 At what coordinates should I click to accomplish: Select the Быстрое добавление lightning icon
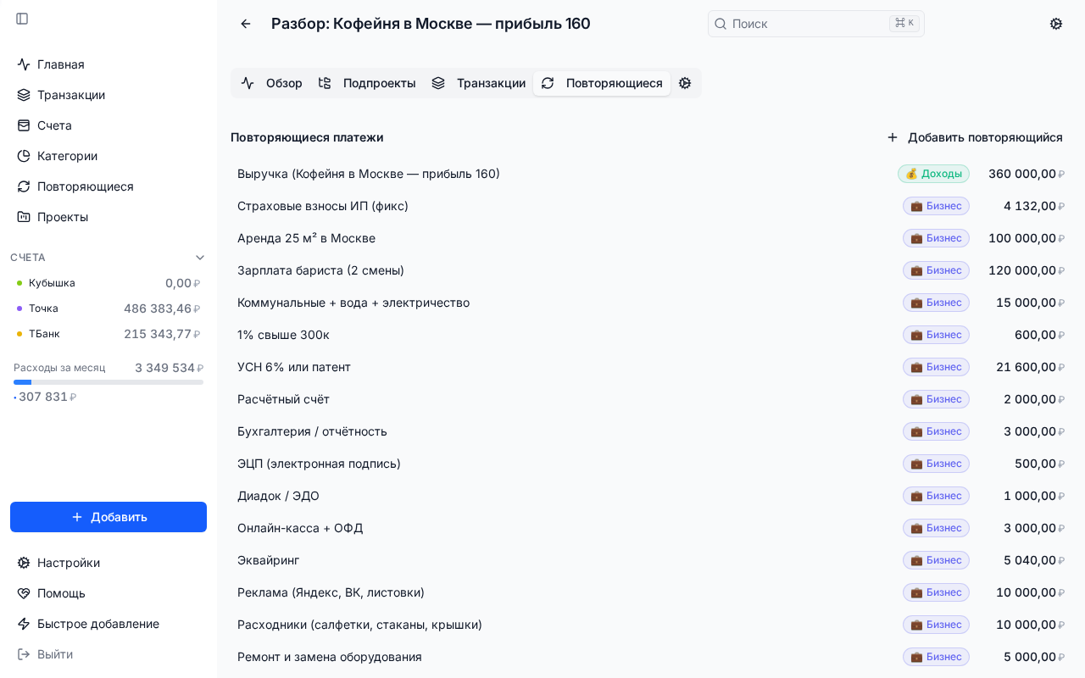click(x=23, y=624)
